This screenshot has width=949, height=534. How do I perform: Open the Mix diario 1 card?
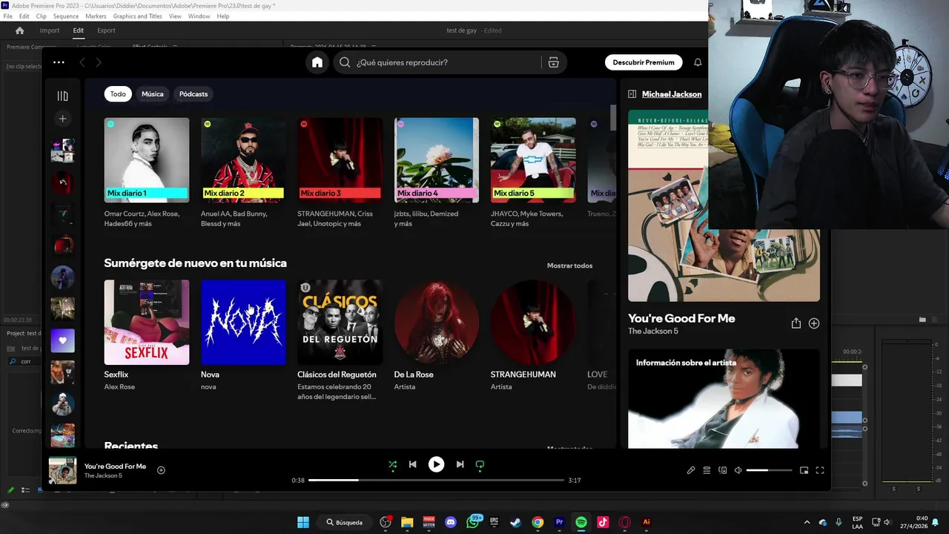pos(146,173)
